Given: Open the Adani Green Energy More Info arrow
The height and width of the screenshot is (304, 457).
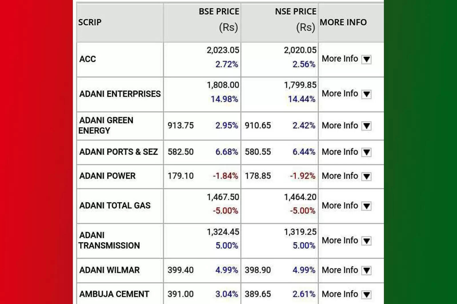Looking at the screenshot, I should 366,126.
